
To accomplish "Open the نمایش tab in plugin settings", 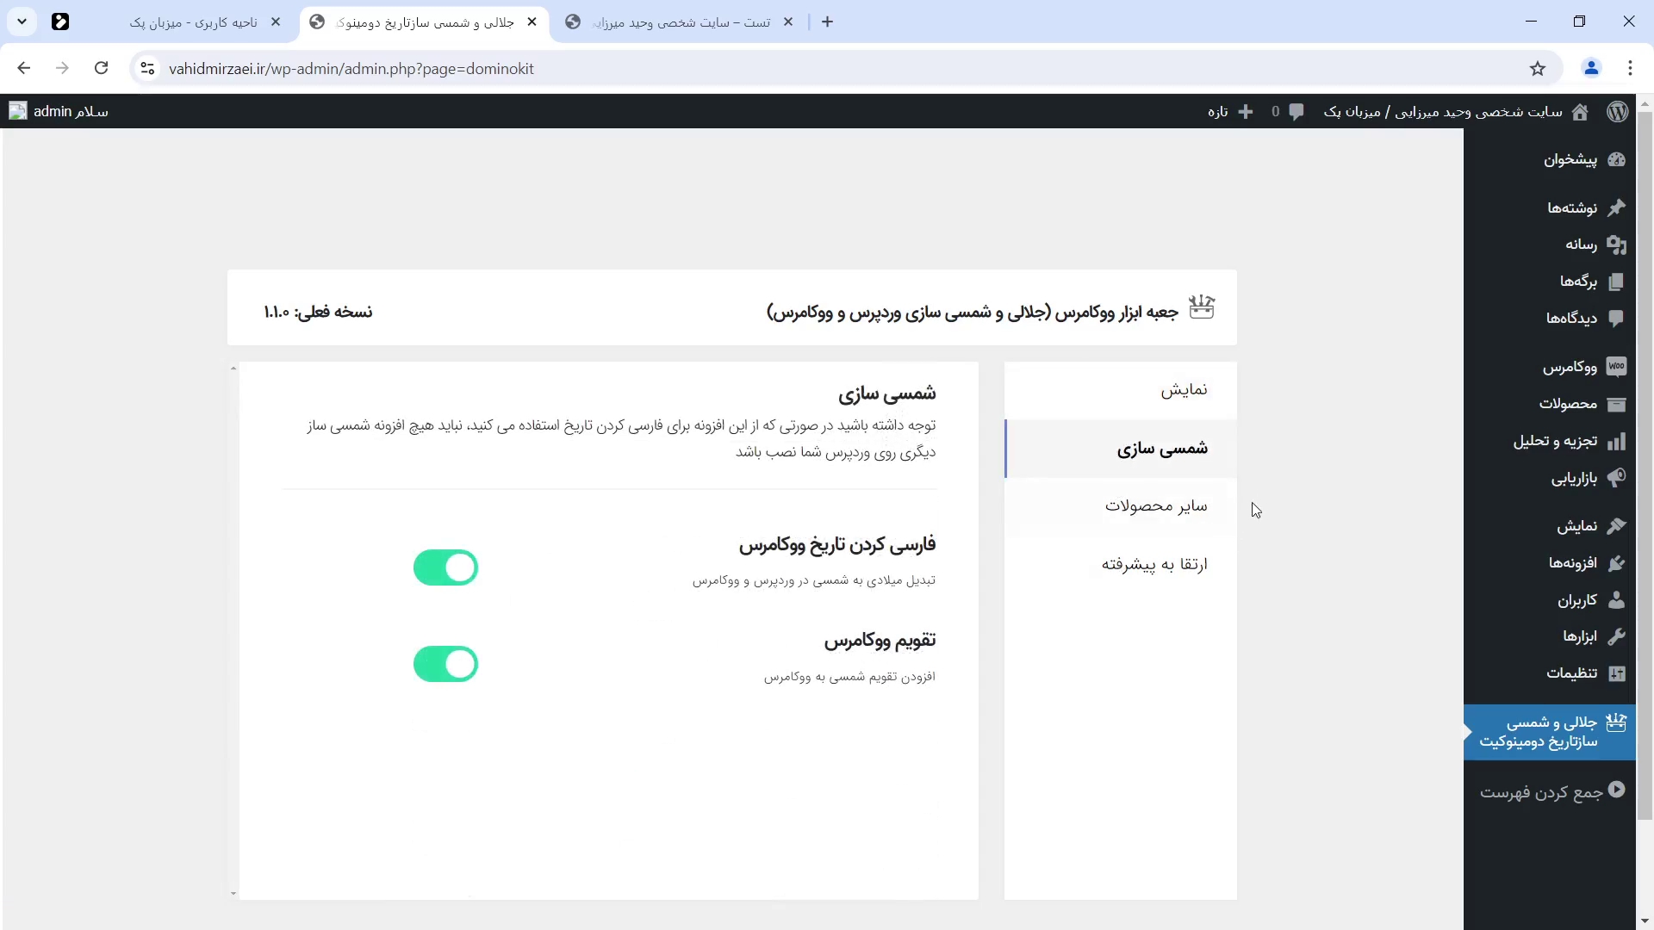I will coord(1121,390).
